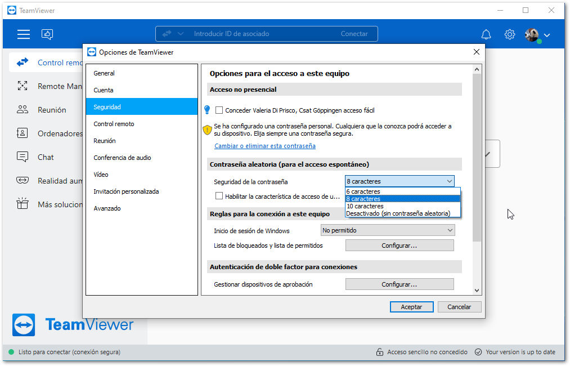The image size is (570, 366).
Task: Open the profile avatar dropdown arrow
Action: [x=547, y=35]
